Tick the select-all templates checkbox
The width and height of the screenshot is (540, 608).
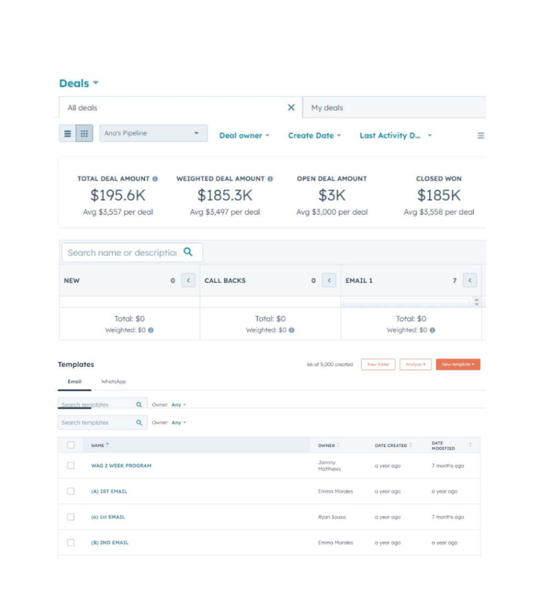point(71,445)
